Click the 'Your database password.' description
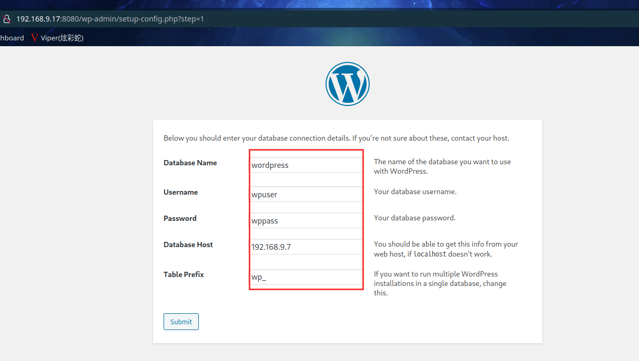The width and height of the screenshot is (639, 361). pyautogui.click(x=415, y=218)
